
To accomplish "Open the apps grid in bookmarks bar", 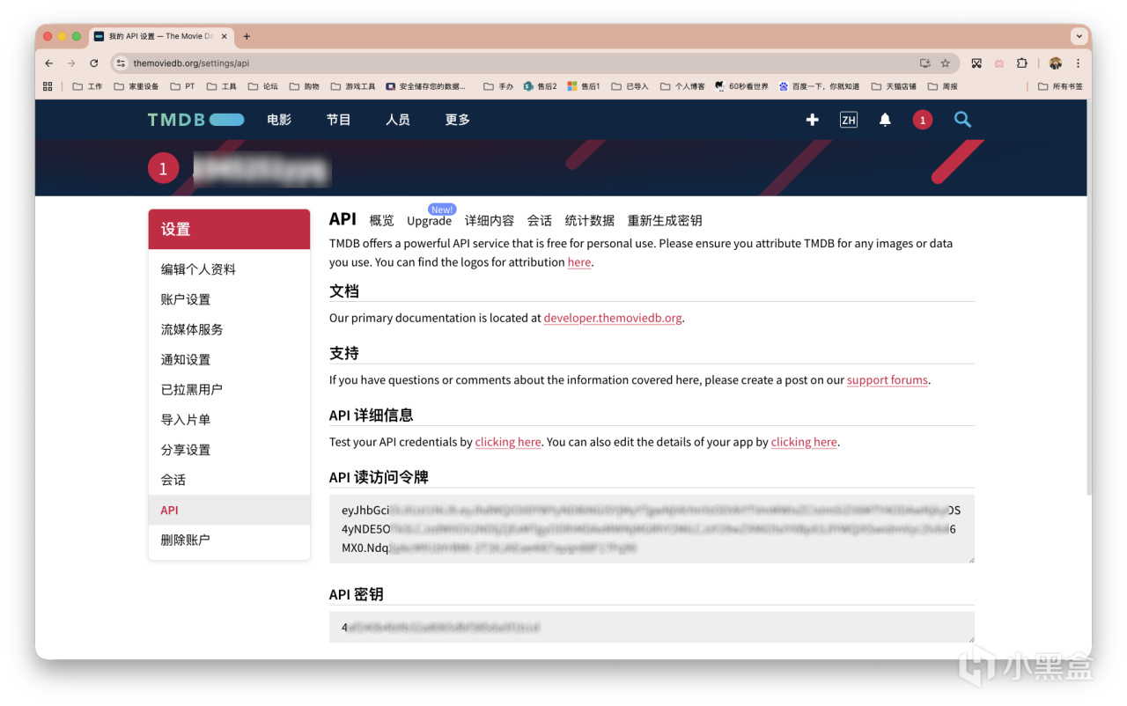I will coord(48,86).
